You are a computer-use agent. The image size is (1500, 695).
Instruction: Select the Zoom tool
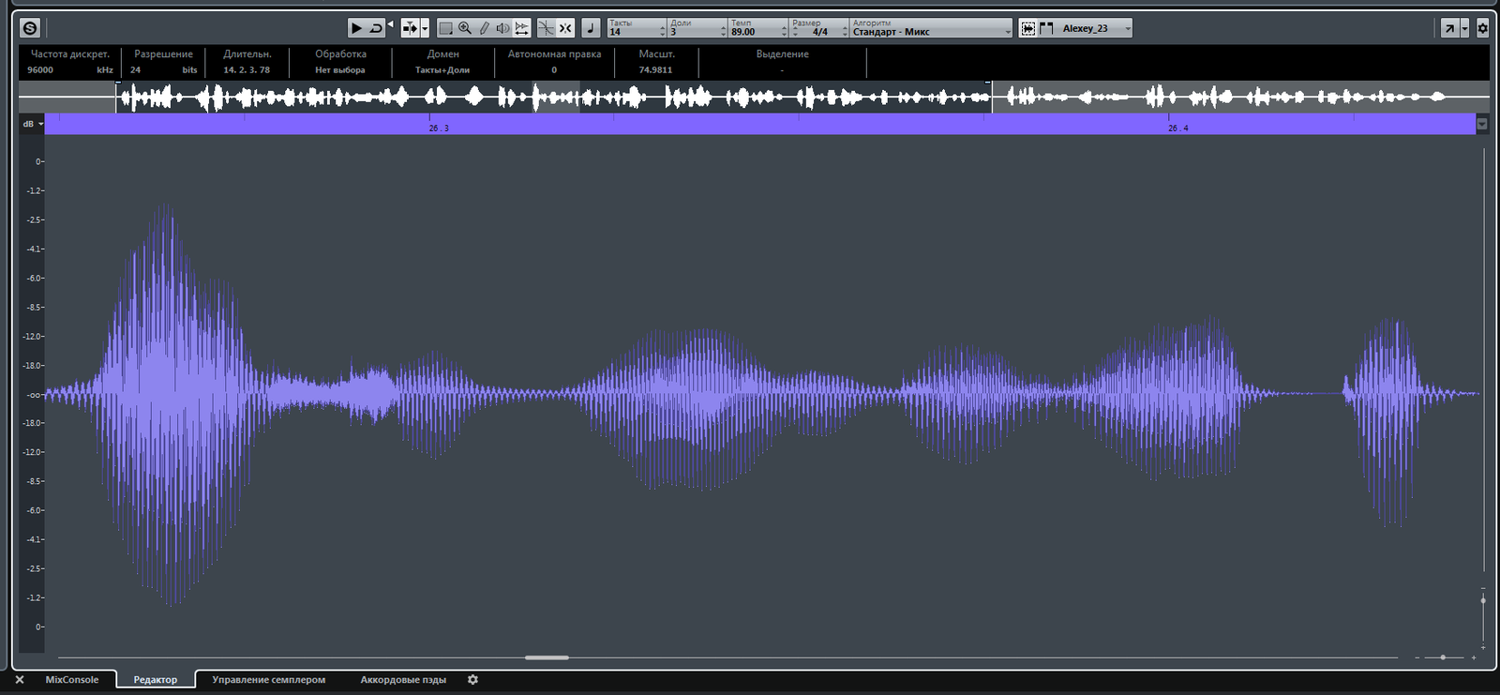click(464, 28)
